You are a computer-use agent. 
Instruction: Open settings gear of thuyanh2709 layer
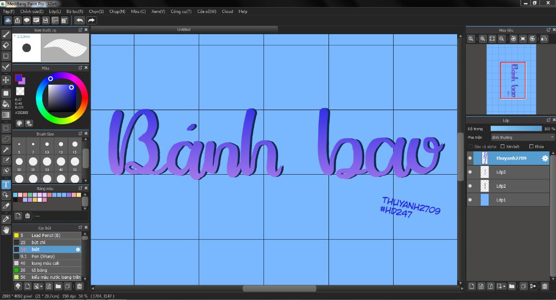click(x=545, y=158)
